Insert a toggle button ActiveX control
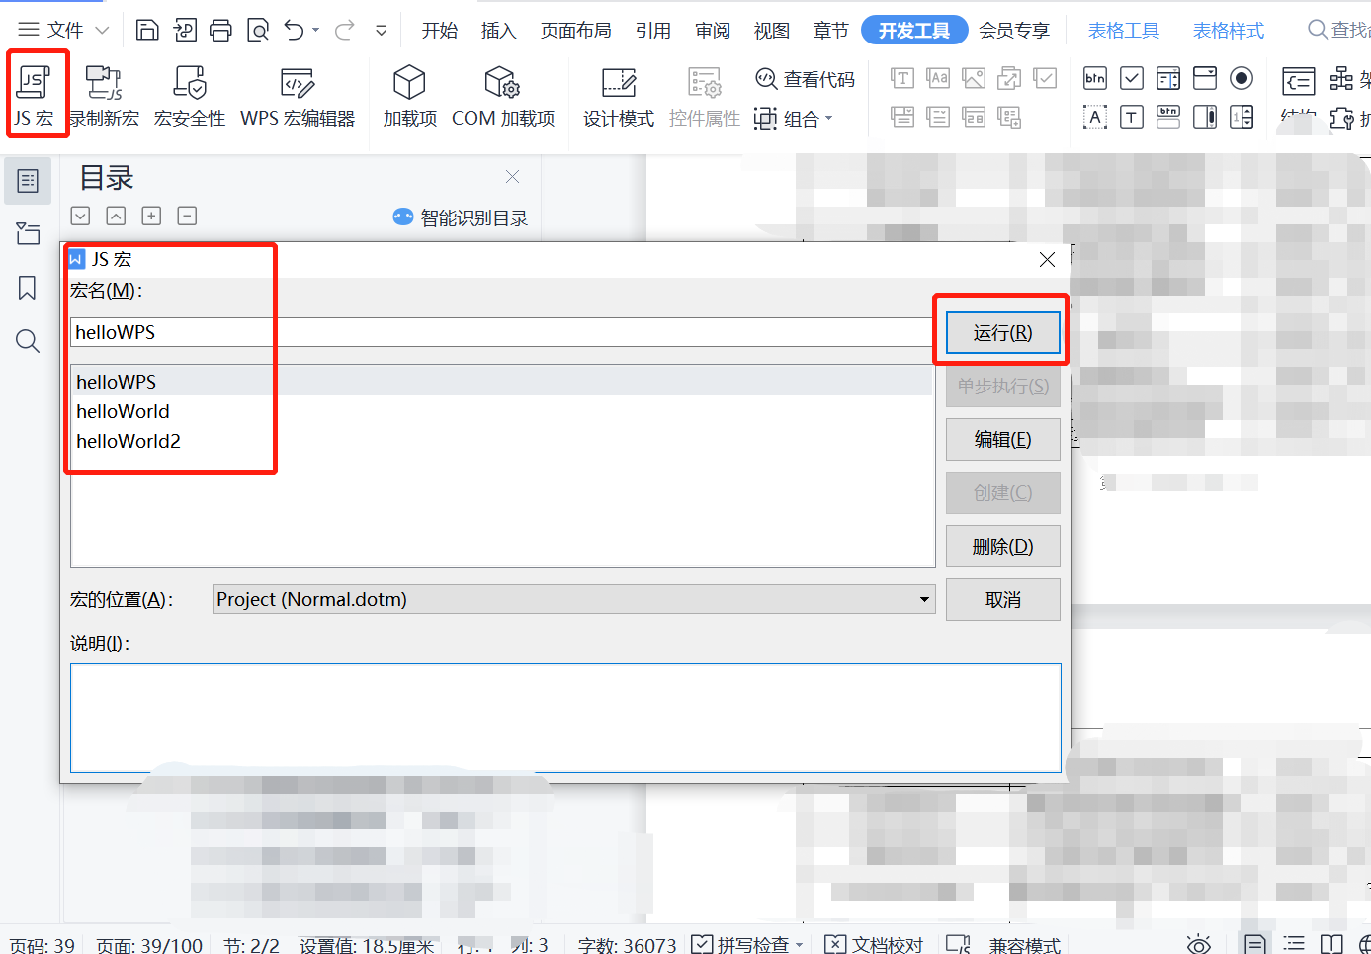The height and width of the screenshot is (954, 1371). point(1168,117)
